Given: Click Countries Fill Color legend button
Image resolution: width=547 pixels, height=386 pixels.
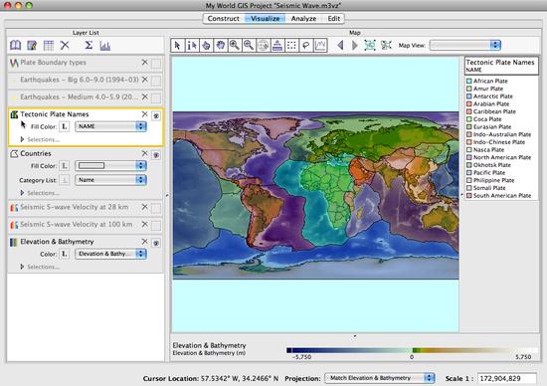Looking at the screenshot, I should click(x=65, y=166).
